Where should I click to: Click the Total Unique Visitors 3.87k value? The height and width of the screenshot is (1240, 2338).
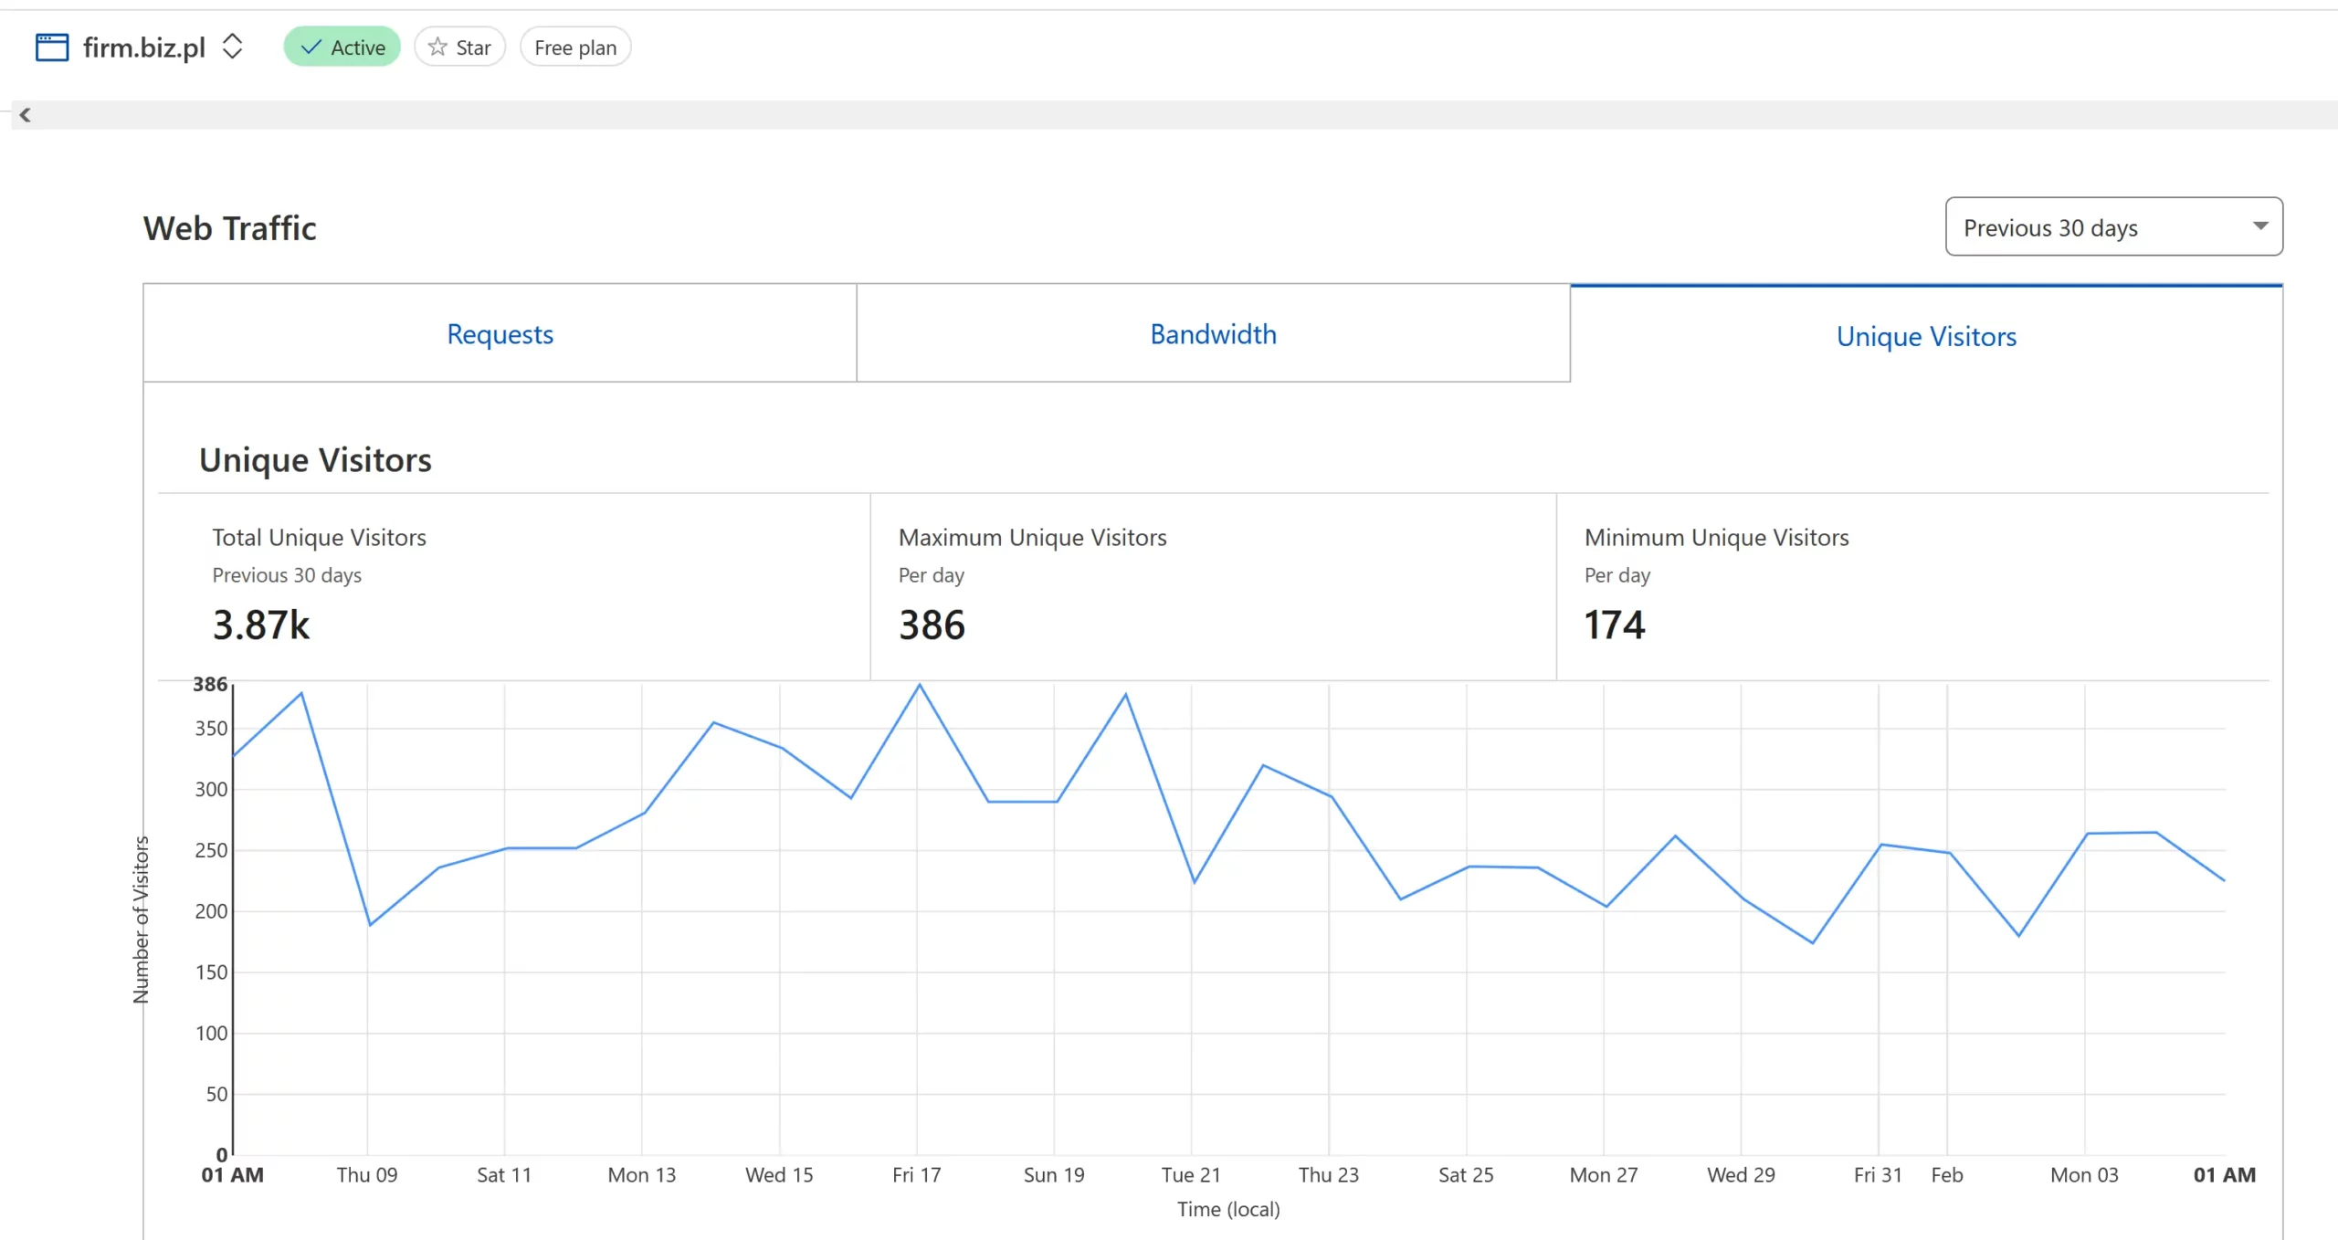261,625
